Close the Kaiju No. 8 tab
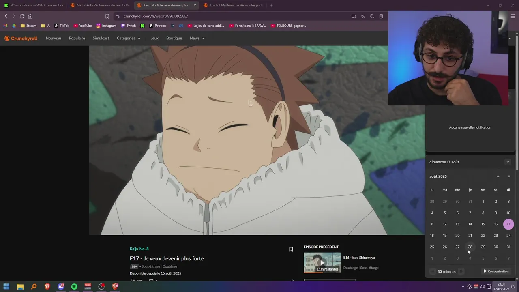 tap(195, 5)
